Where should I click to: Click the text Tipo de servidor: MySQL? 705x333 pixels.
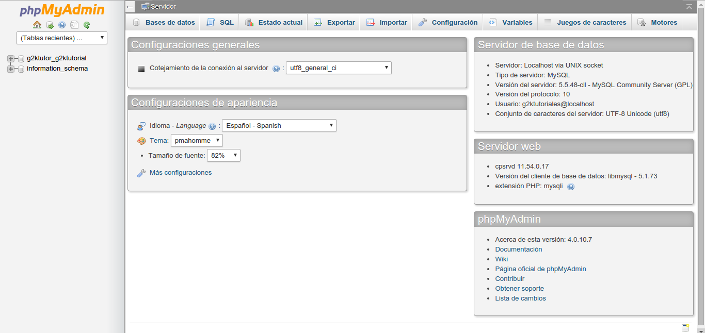(x=533, y=75)
